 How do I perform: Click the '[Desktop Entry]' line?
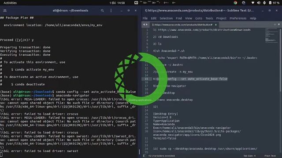pyautogui.click(x=165, y=114)
